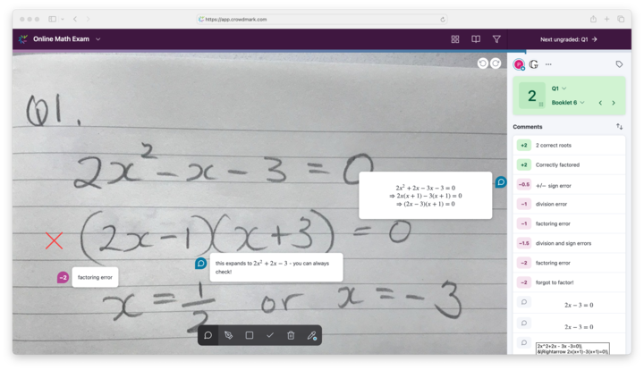Click the red X mark annotation
The width and height of the screenshot is (644, 370).
point(55,240)
